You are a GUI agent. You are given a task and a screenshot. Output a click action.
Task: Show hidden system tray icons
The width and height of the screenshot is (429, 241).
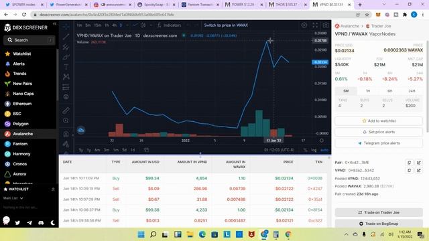[x=346, y=234]
